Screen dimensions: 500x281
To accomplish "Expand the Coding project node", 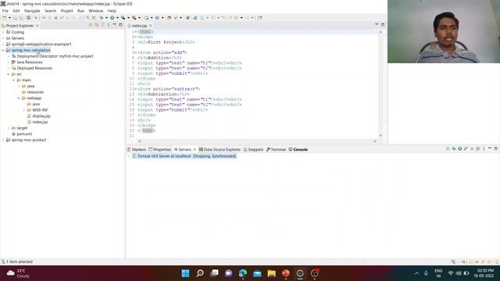I will coord(3,32).
